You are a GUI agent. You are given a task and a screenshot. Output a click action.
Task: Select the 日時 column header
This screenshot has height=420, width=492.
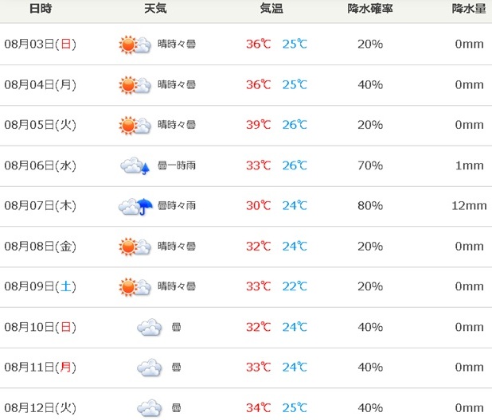(x=41, y=9)
